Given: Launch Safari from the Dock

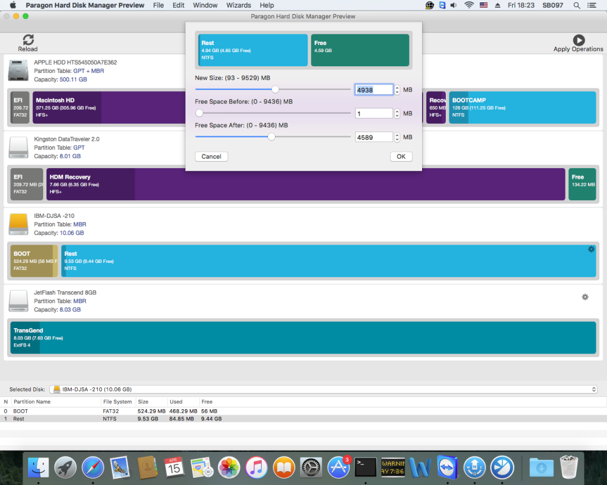Looking at the screenshot, I should tap(93, 467).
